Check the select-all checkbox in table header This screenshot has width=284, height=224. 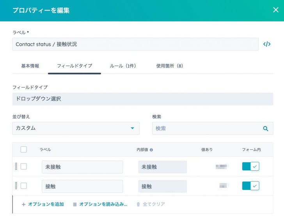[x=24, y=150]
